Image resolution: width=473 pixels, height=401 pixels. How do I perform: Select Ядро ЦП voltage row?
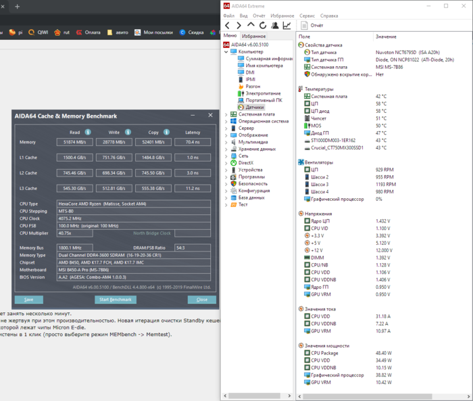[x=347, y=221]
